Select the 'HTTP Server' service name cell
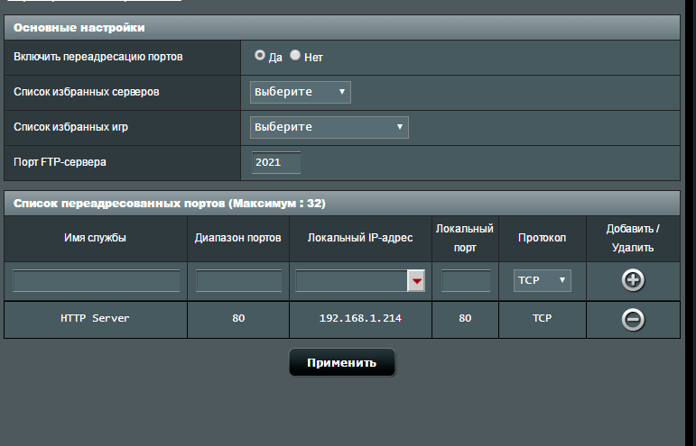The width and height of the screenshot is (696, 446). (95, 318)
